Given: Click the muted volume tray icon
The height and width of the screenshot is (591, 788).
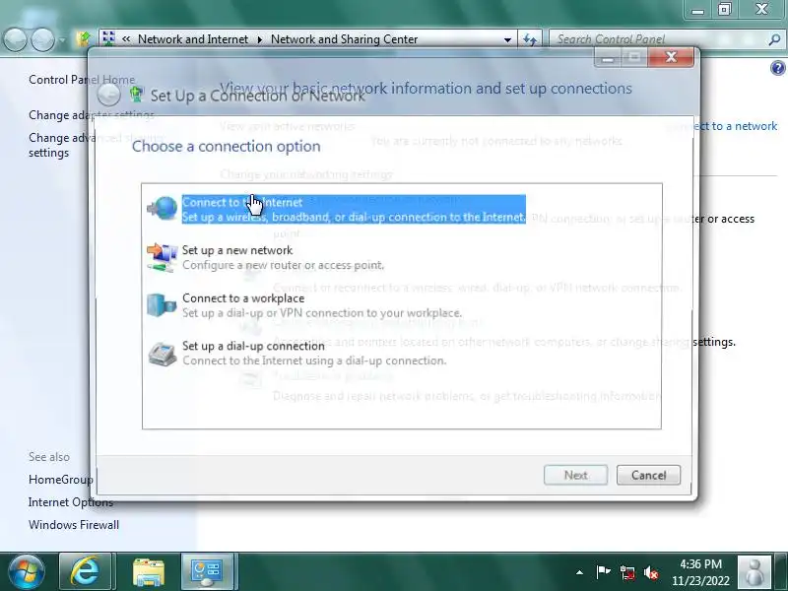Looking at the screenshot, I should [x=651, y=572].
